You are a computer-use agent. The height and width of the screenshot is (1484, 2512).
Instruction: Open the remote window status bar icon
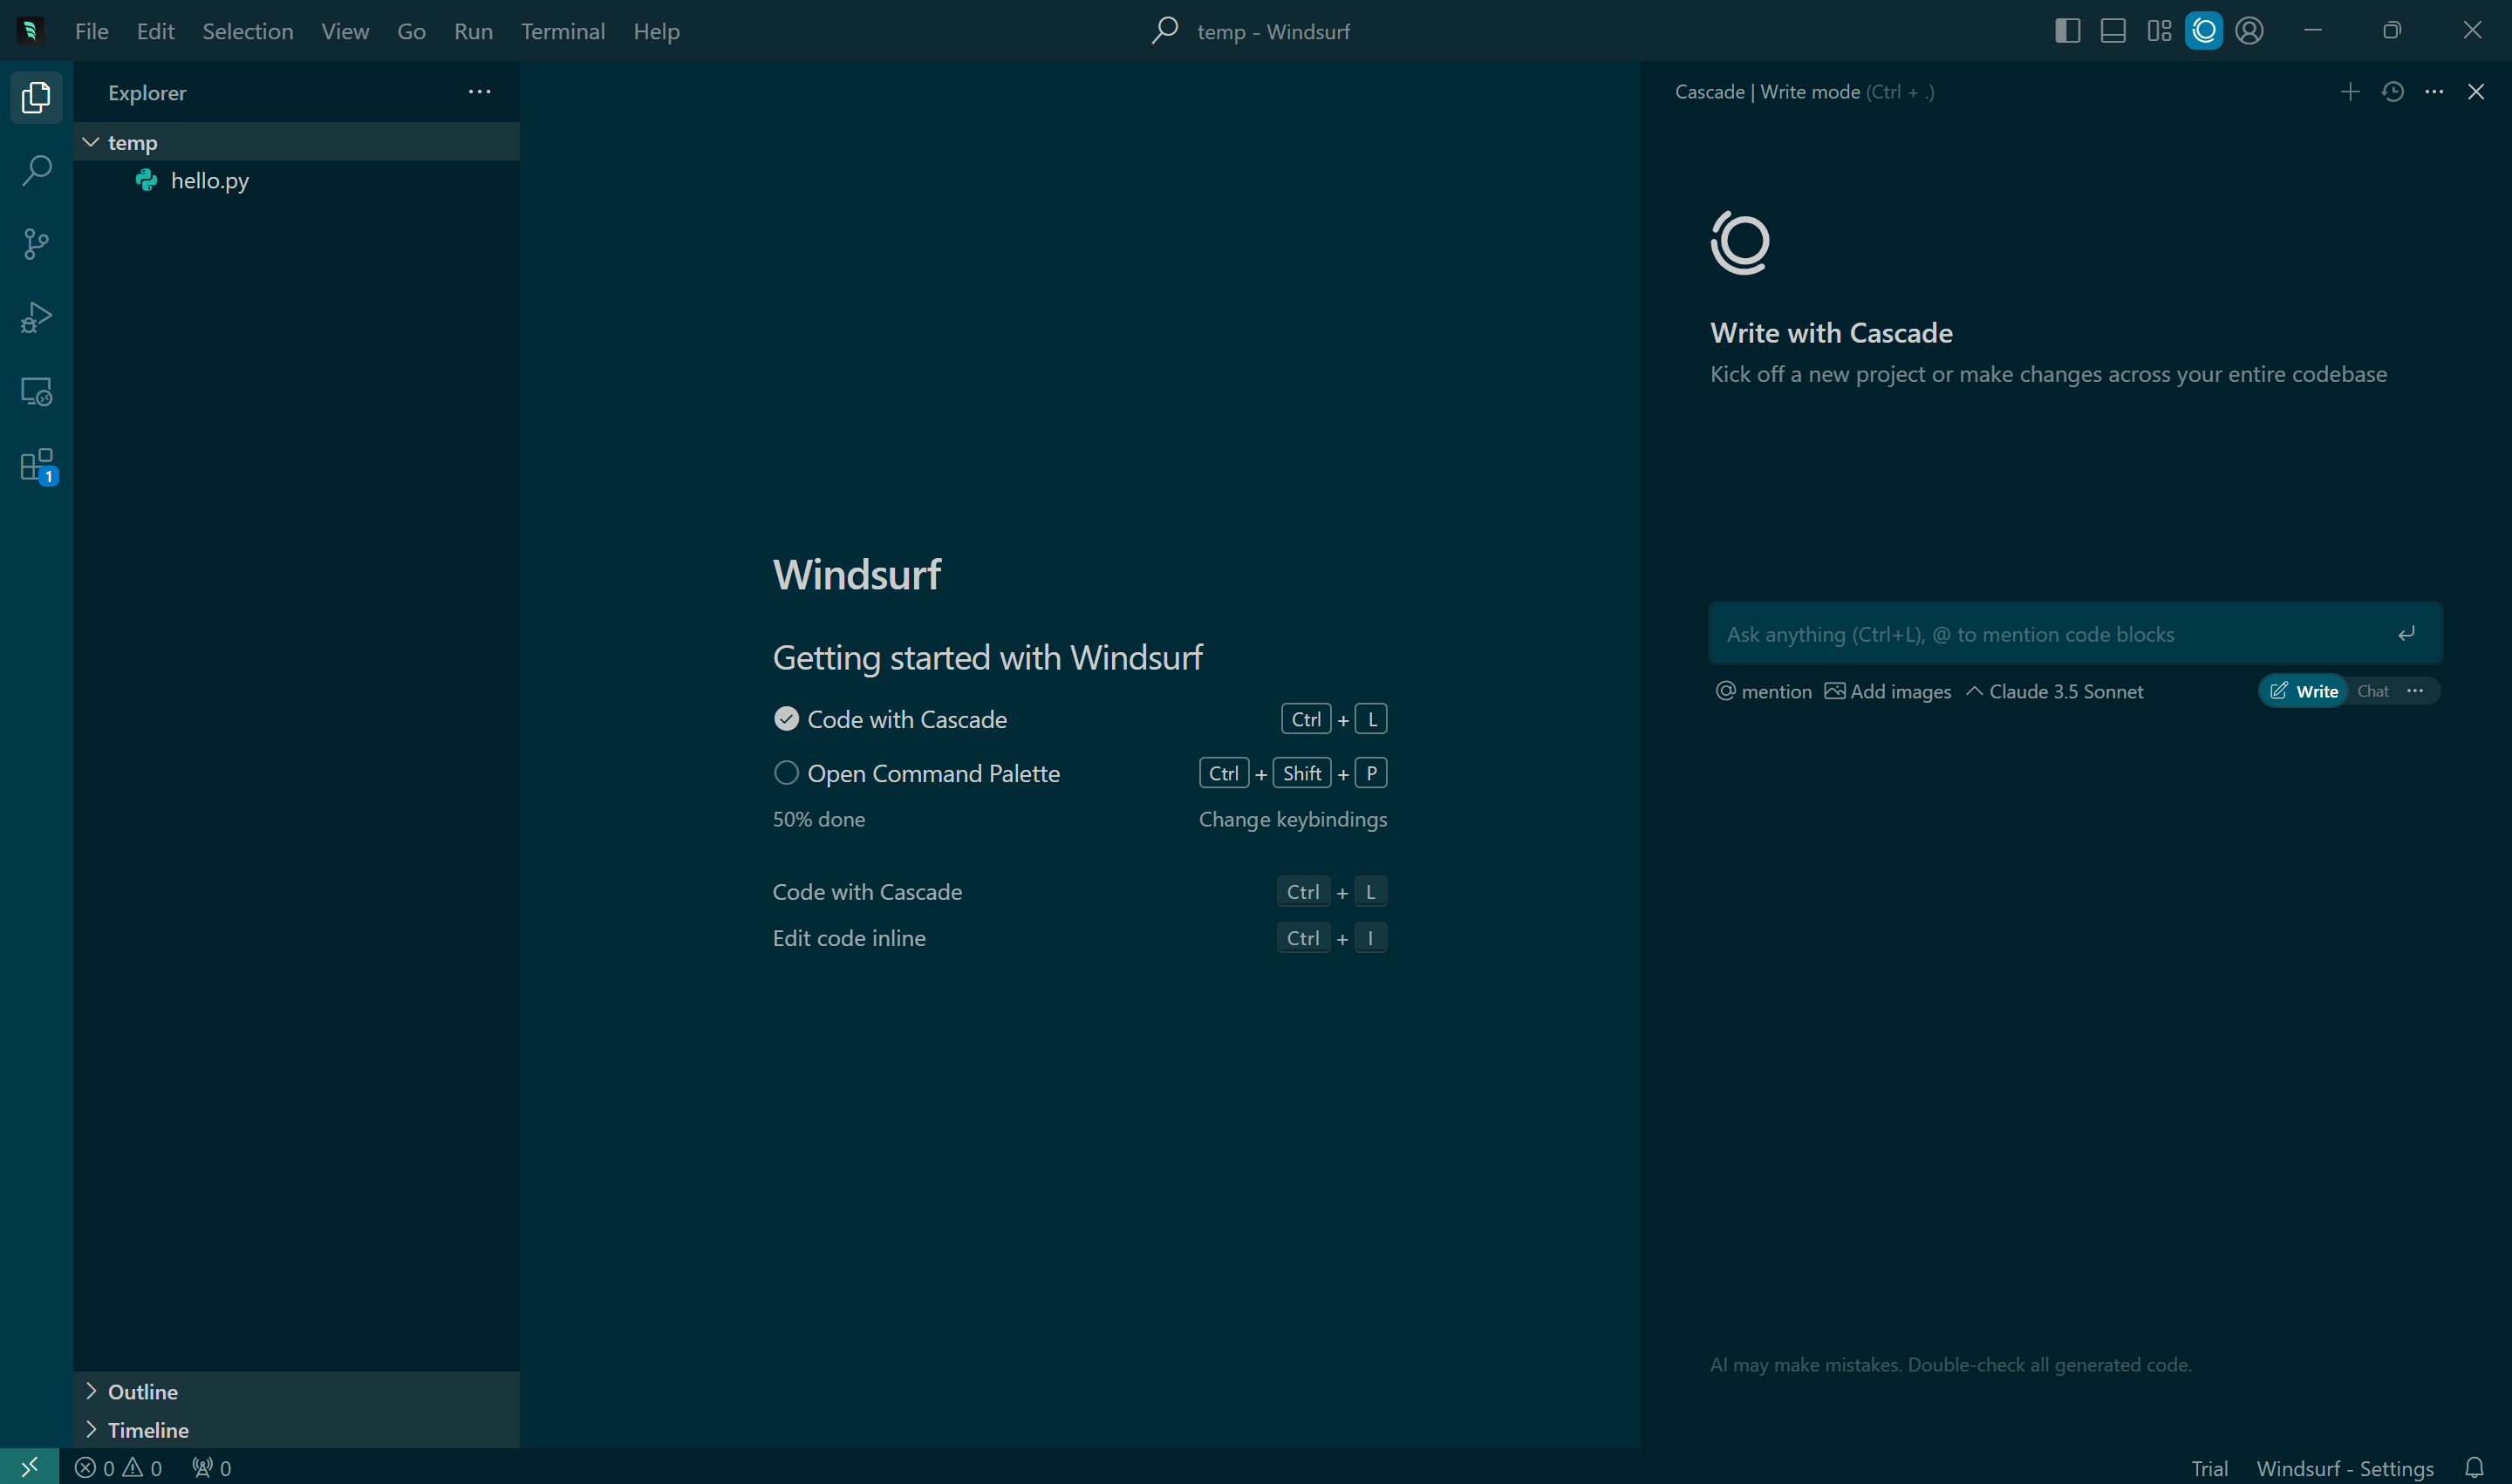click(29, 1467)
